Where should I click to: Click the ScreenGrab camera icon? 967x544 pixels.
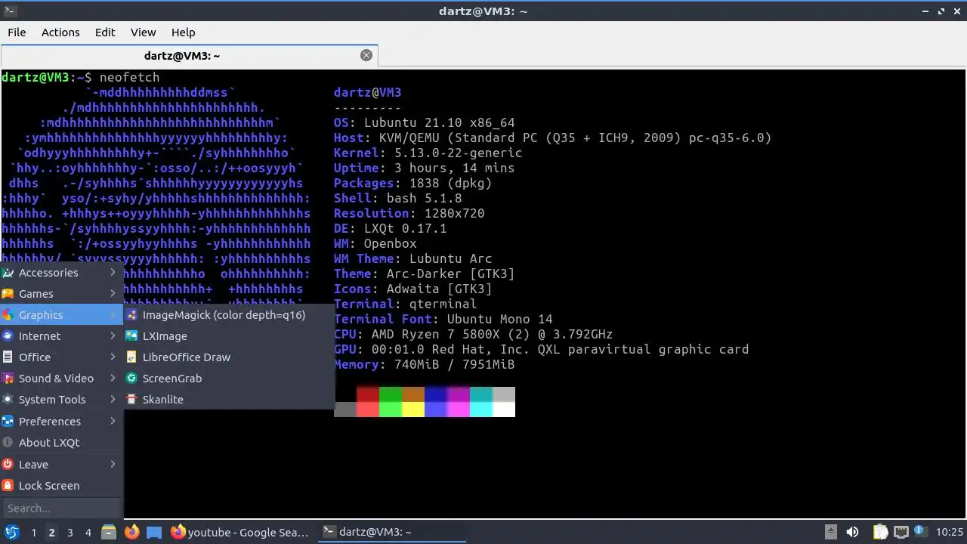tap(131, 379)
